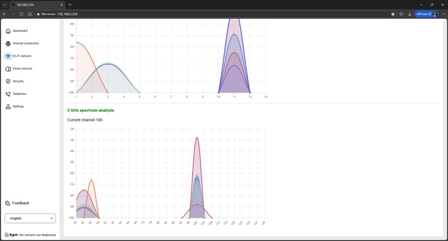The width and height of the screenshot is (448, 241).
Task: Open the Internet connection menu label
Action: 26,44
